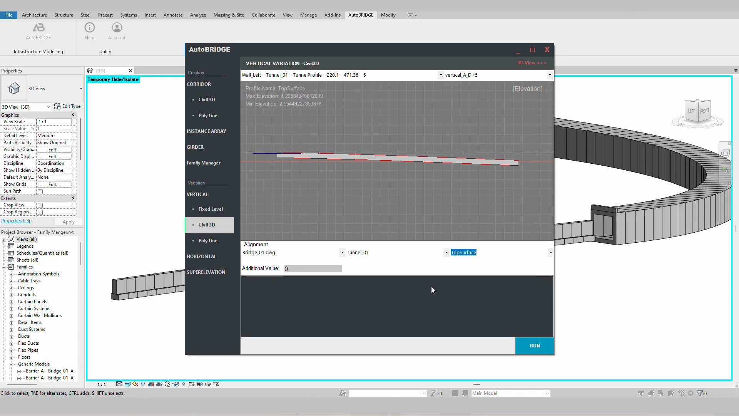Viewport: 739px width, 416px height.
Task: Select Architecture tab in ribbon
Action: pyautogui.click(x=34, y=15)
